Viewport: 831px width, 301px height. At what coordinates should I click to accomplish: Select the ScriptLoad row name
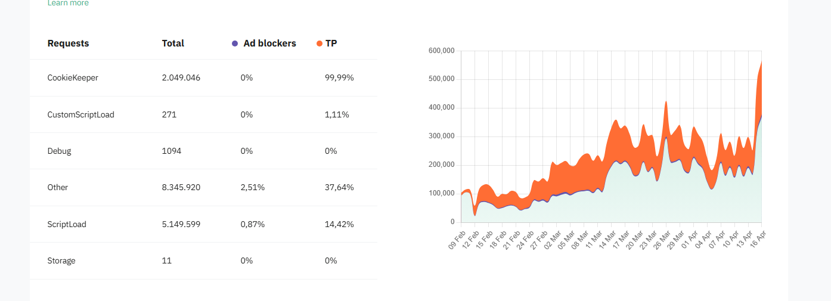pyautogui.click(x=67, y=224)
